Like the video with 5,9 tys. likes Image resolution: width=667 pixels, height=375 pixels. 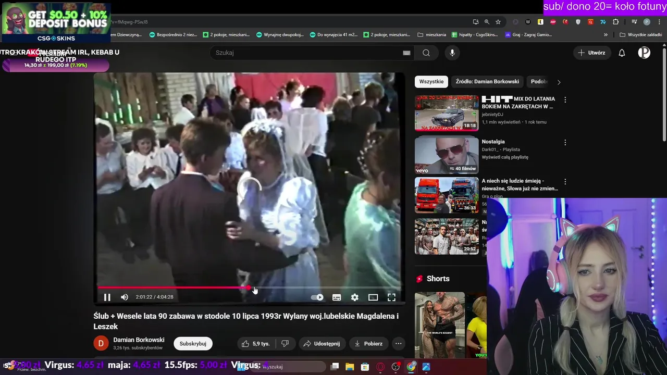(x=255, y=344)
